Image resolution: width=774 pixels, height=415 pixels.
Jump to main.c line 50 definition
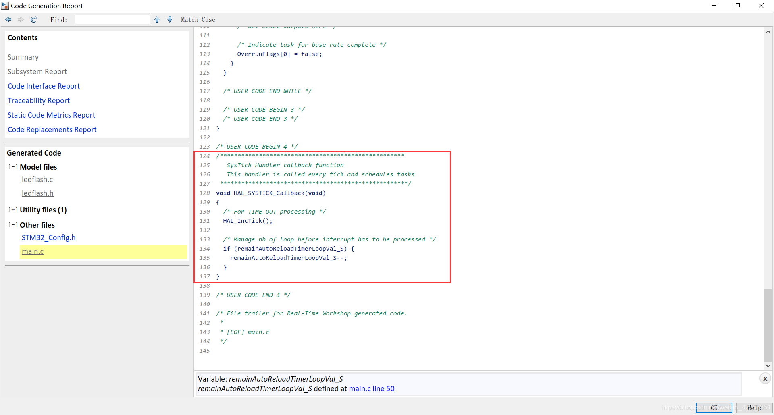(x=372, y=389)
